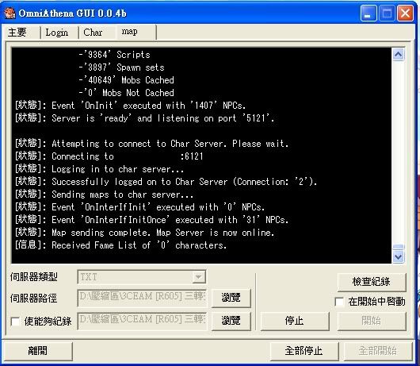
Task: Click log line '0 Mobs Not Cached'
Action: coord(127,93)
